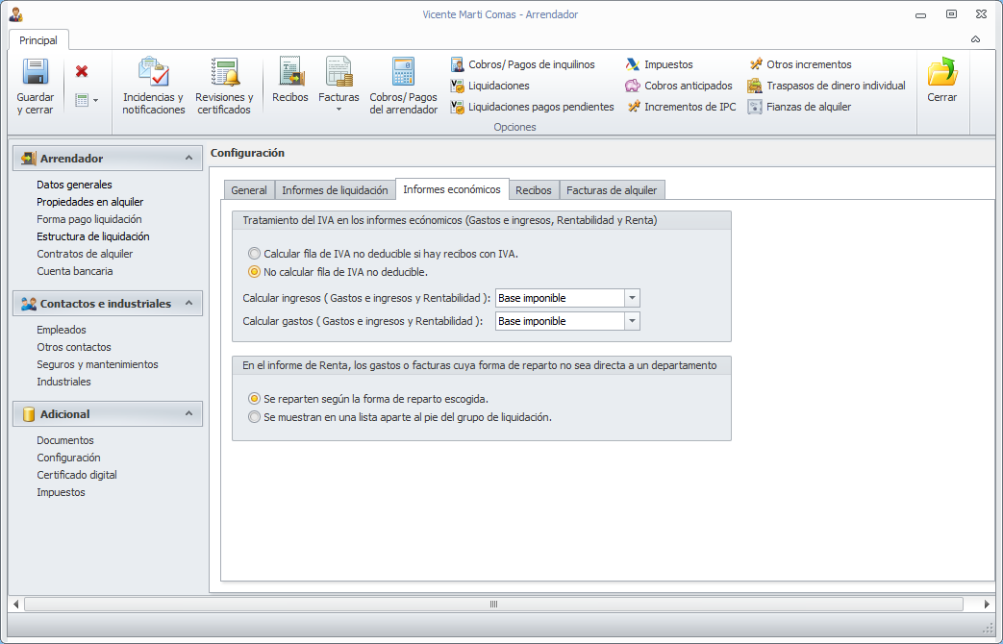Open Industriales in sidebar
This screenshot has width=1003, height=644.
tap(63, 382)
